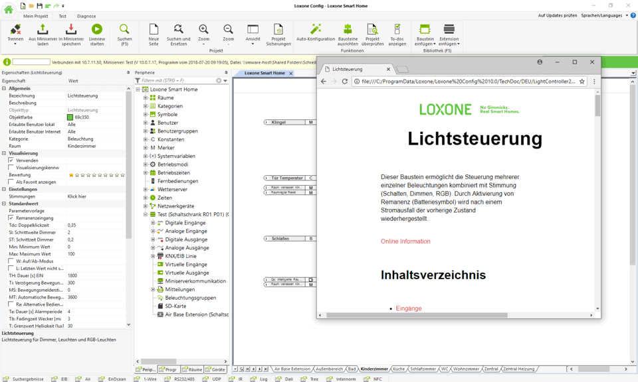638x382 pixels.
Task: Reload the browser page
Action: click(344, 82)
